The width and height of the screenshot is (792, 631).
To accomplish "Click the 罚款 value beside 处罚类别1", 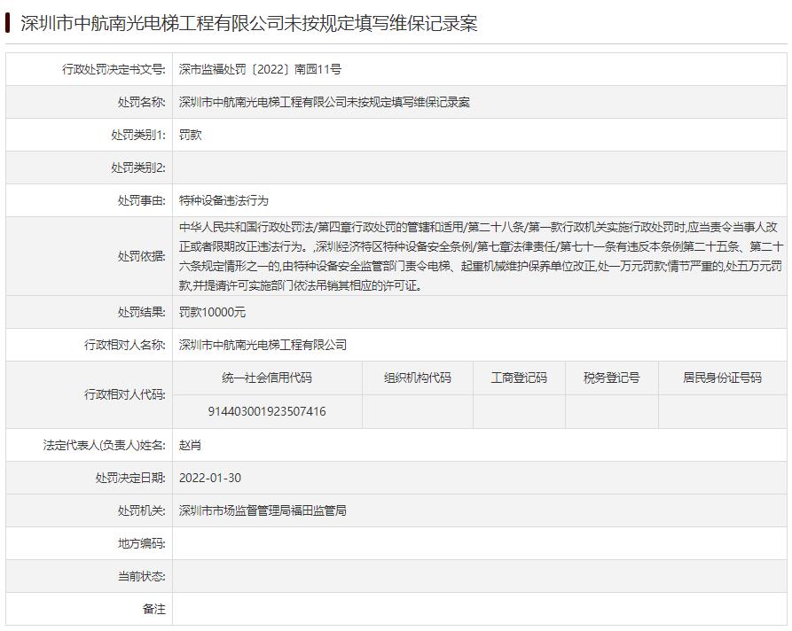I will pos(191,135).
